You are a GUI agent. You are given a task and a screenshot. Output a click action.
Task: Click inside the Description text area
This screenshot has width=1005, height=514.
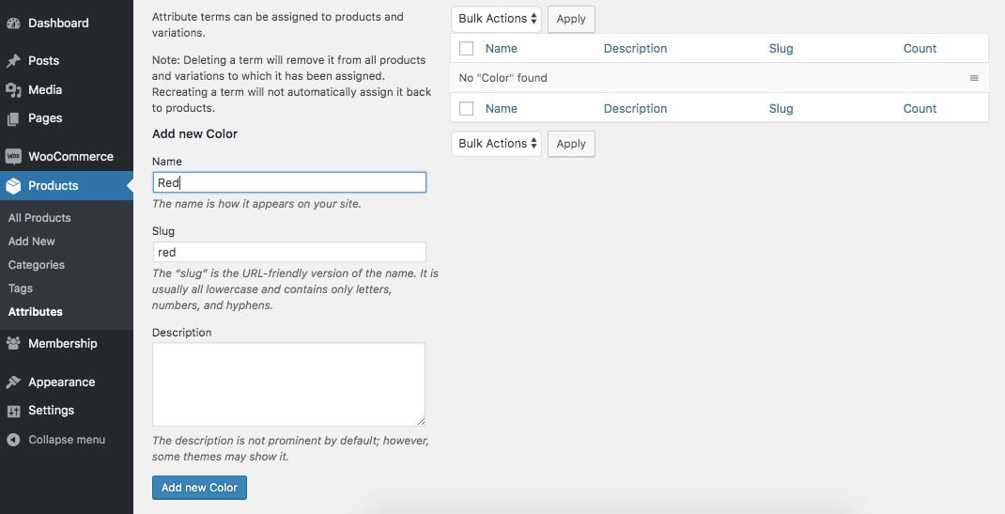pos(288,384)
